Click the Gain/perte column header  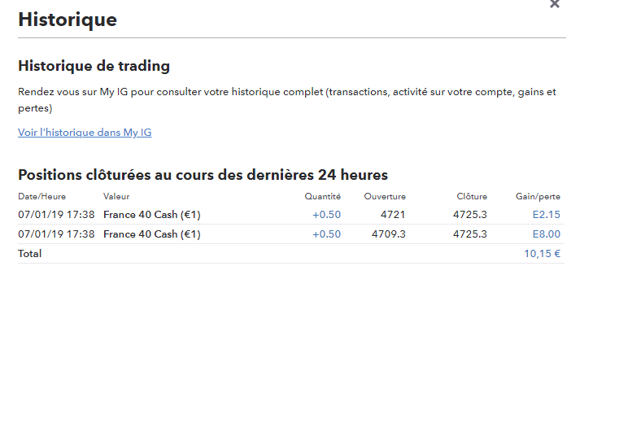(x=538, y=196)
